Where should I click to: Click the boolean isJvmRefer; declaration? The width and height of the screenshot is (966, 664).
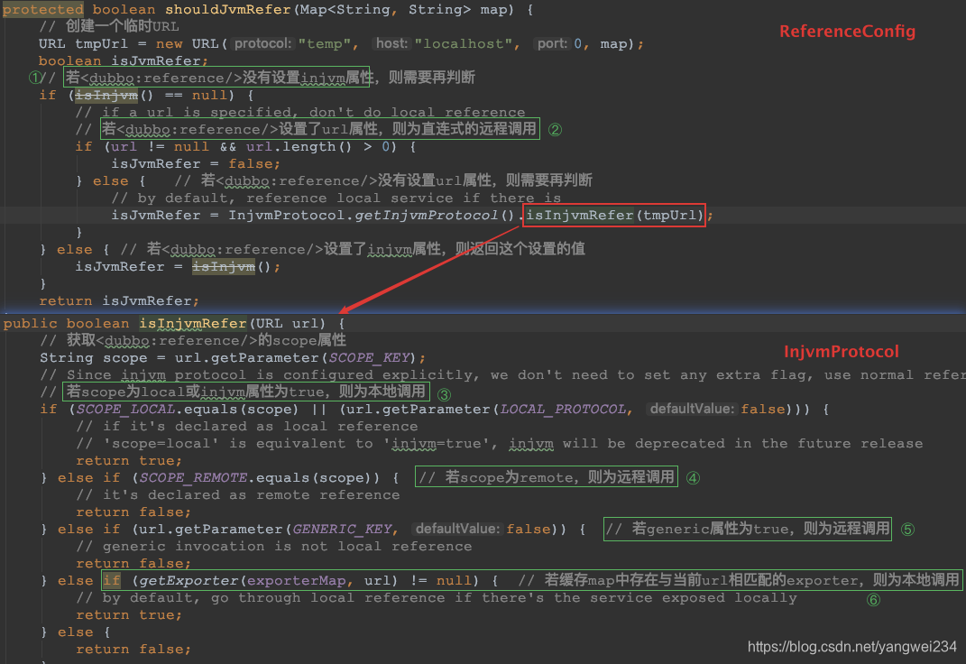click(124, 60)
